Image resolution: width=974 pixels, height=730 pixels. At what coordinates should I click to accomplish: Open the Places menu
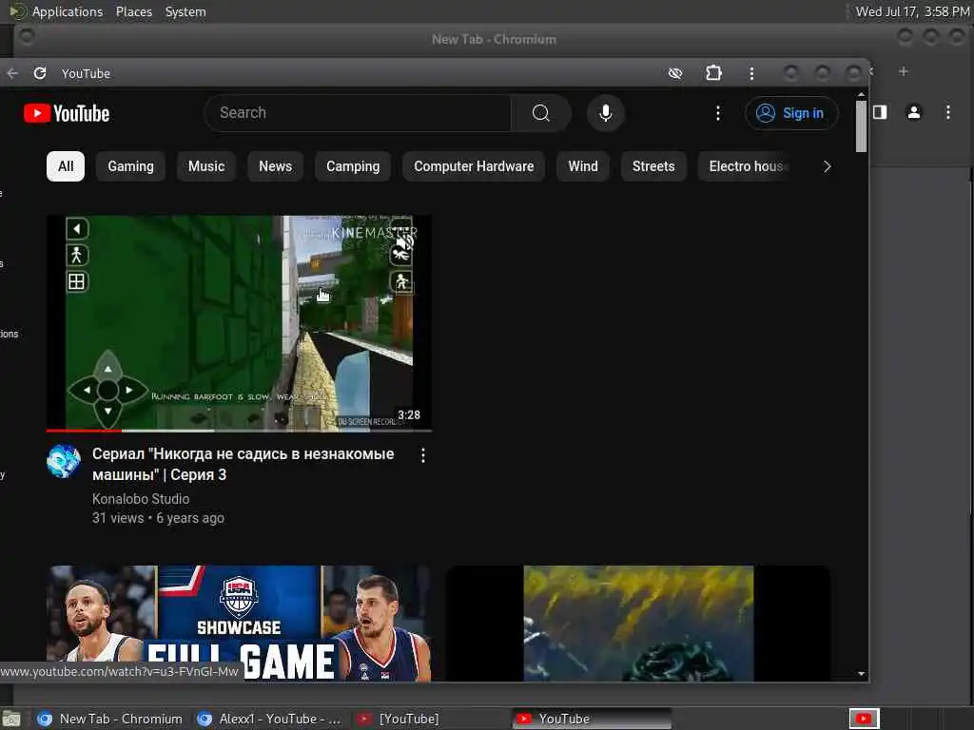[x=134, y=11]
